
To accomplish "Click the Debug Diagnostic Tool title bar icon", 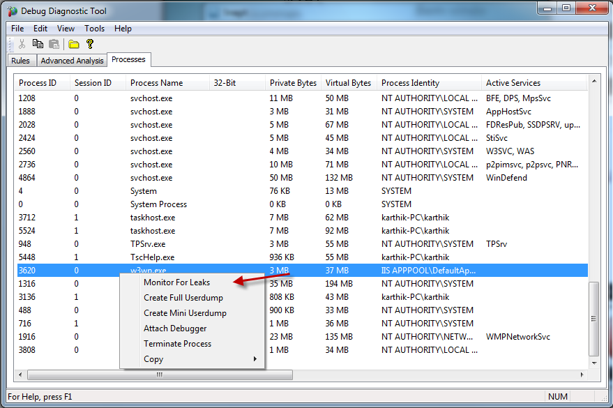I will coord(12,11).
